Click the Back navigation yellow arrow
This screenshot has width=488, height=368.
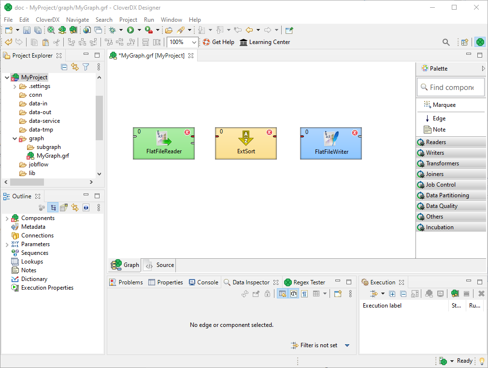pos(249,30)
